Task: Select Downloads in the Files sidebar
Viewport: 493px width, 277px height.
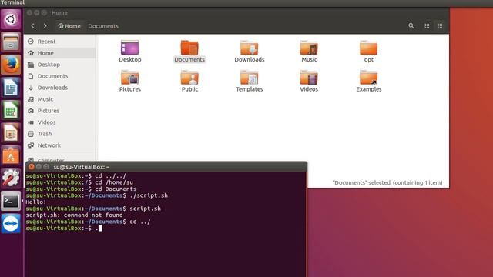Action: click(x=60, y=88)
